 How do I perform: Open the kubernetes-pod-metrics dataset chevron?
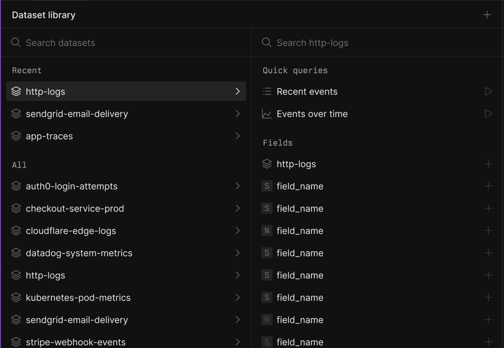[x=237, y=297]
